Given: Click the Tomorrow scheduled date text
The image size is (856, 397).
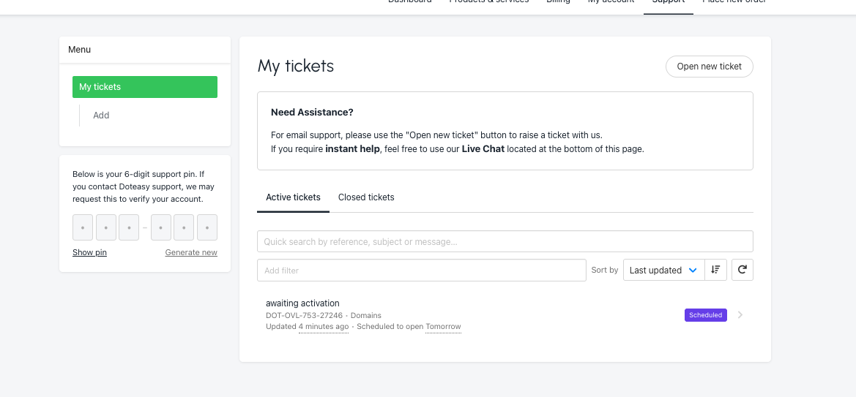Looking at the screenshot, I should (x=443, y=327).
